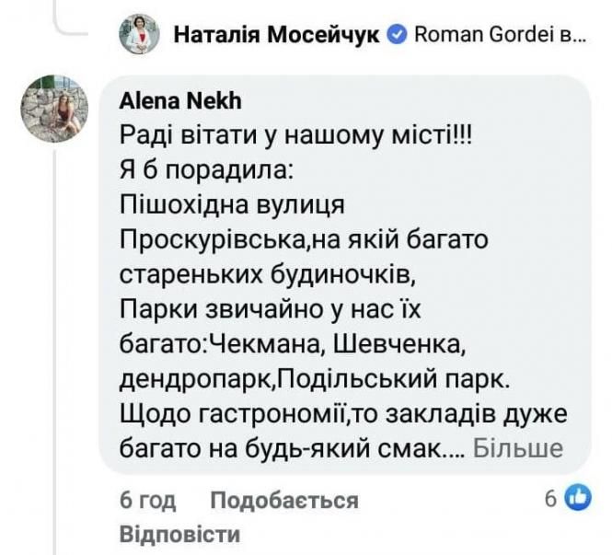Click the greeting line "Раді вітати у нашому місті!!!"
This screenshot has height=555, width=612.
point(296,135)
